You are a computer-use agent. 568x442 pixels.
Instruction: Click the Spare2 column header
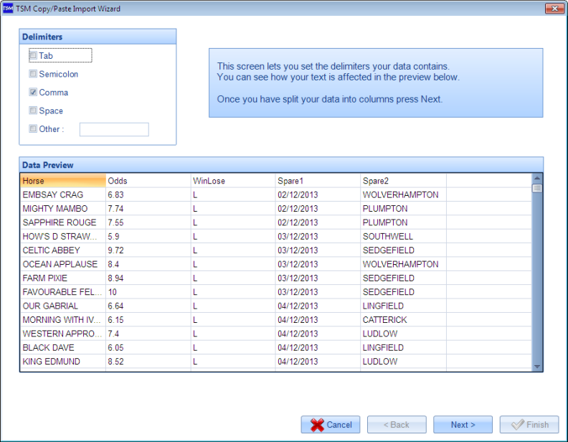point(402,181)
